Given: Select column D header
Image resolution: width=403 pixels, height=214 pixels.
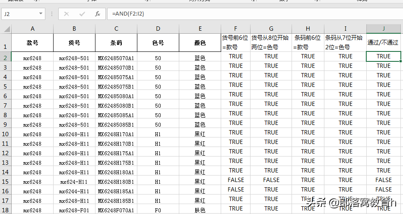Looking at the screenshot, I should pos(158,29).
